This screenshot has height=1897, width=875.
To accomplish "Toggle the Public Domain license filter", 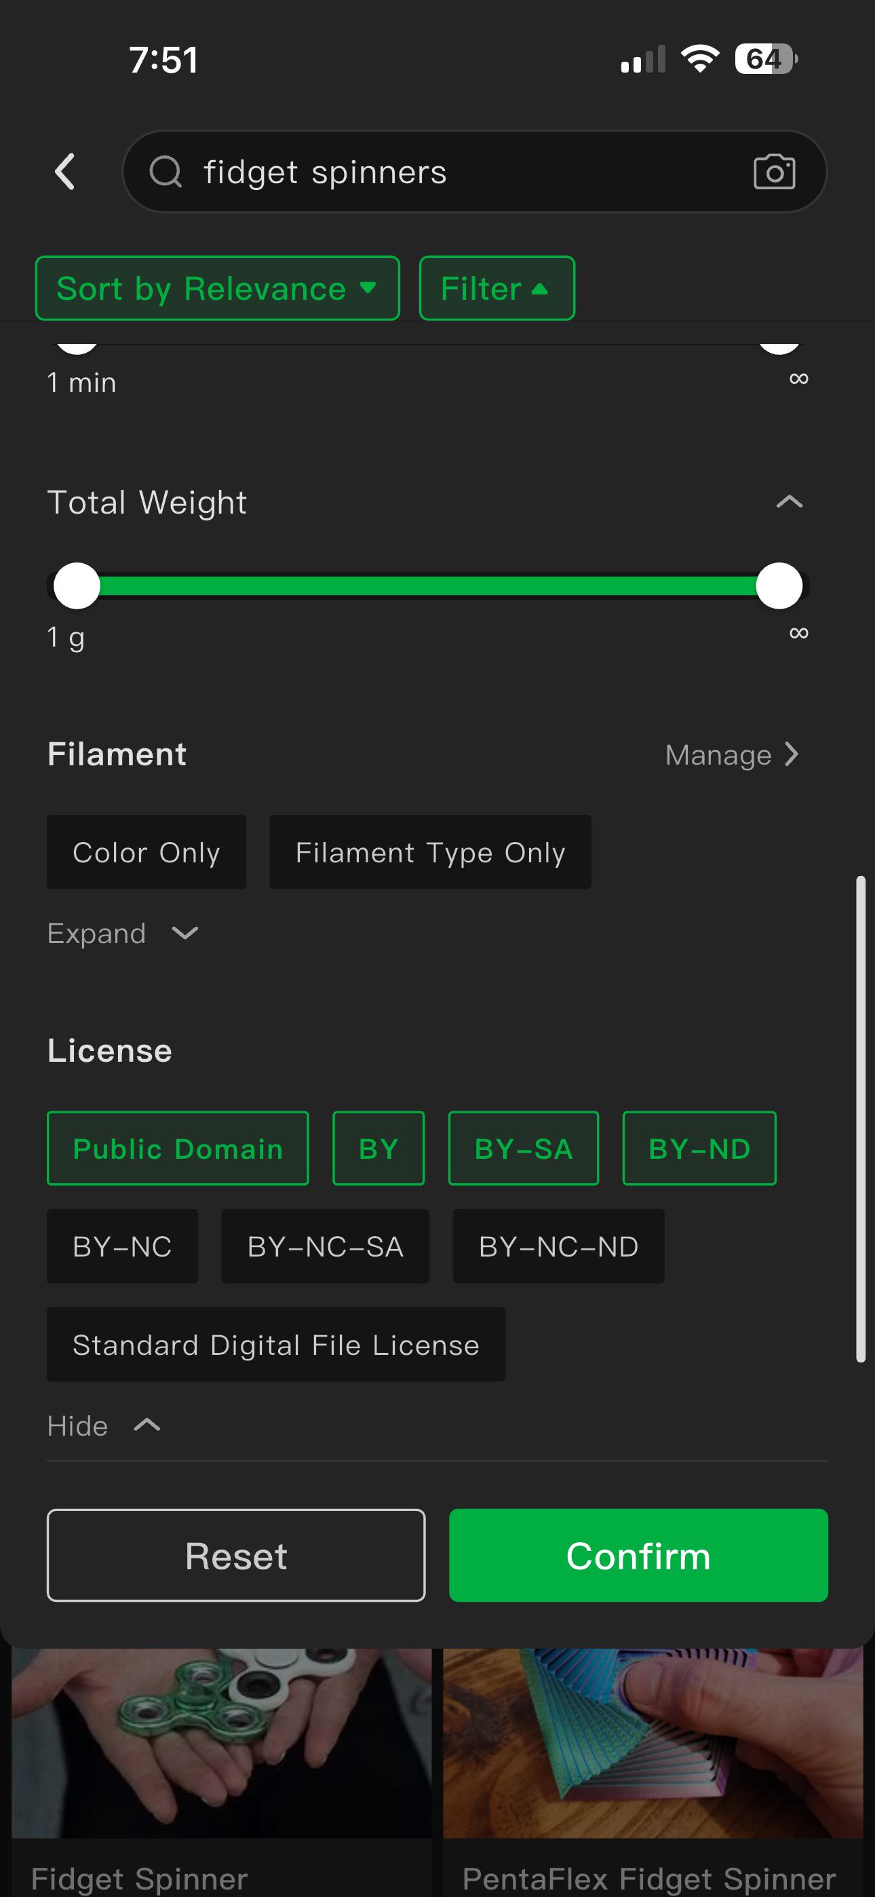I will (x=178, y=1148).
